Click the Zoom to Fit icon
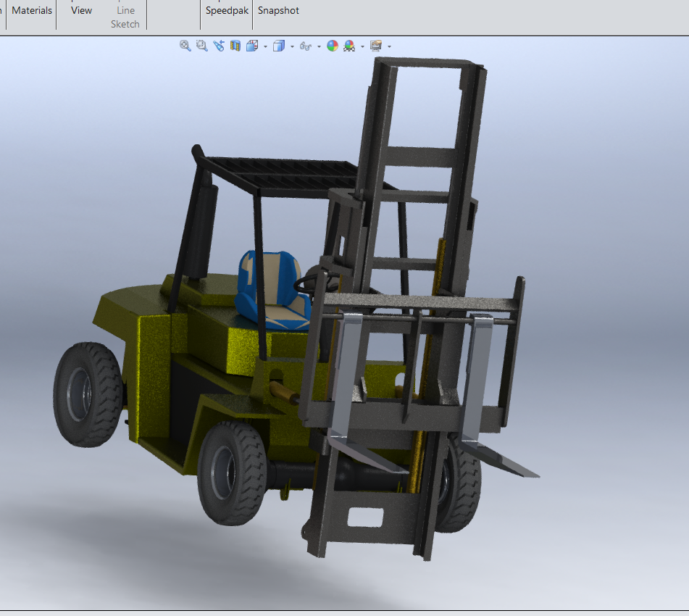Screen dimensions: 689x616 point(185,46)
